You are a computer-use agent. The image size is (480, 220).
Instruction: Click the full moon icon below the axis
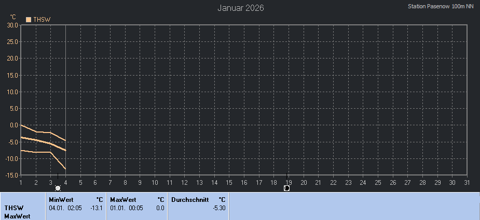point(58,188)
